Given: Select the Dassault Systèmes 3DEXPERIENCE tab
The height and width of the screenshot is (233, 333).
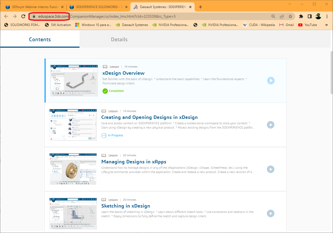Looking at the screenshot, I should point(163,7).
